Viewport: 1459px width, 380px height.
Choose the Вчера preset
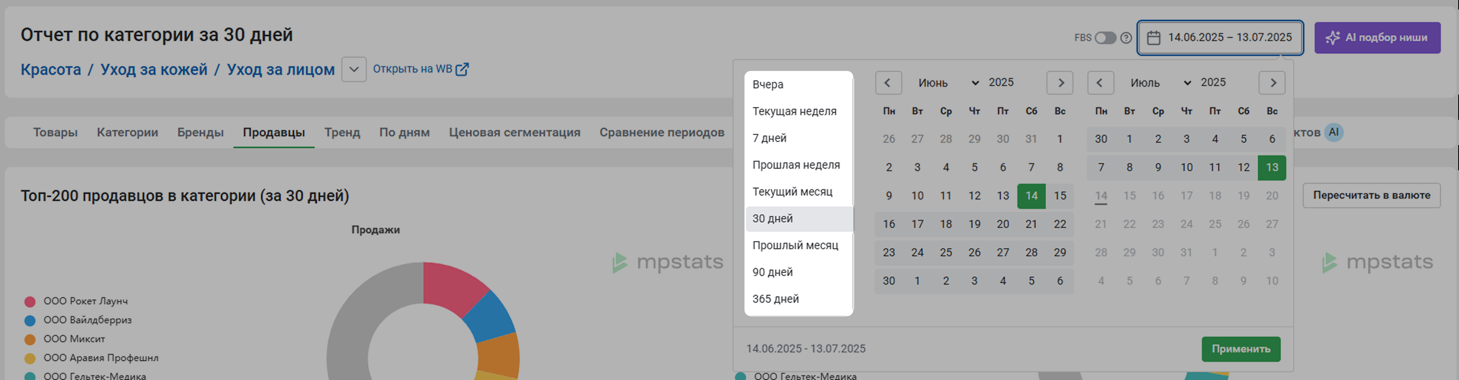[x=799, y=84]
